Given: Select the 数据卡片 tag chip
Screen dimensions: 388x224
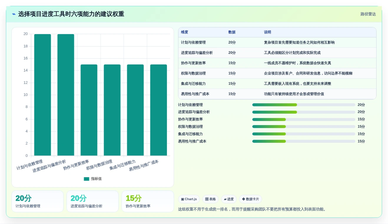Looking at the screenshot, I should [x=251, y=199].
